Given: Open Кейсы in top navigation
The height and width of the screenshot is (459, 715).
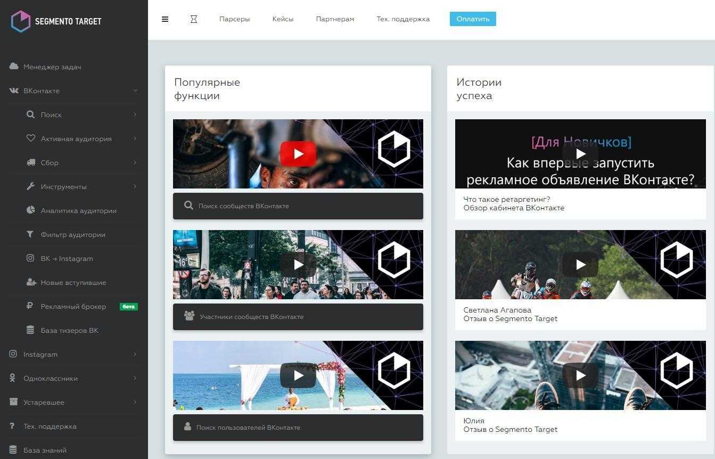Looking at the screenshot, I should [x=283, y=19].
